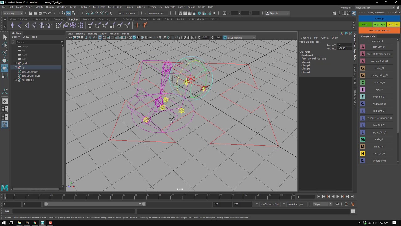Screen dimensions: 401x226
Task: Click the Bind Skin shelf icon
Action: coord(34,25)
